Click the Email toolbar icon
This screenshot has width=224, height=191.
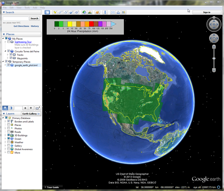(x=113, y=12)
